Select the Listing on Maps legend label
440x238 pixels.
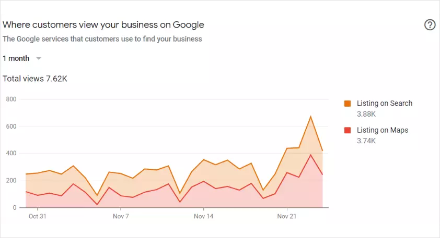382,130
